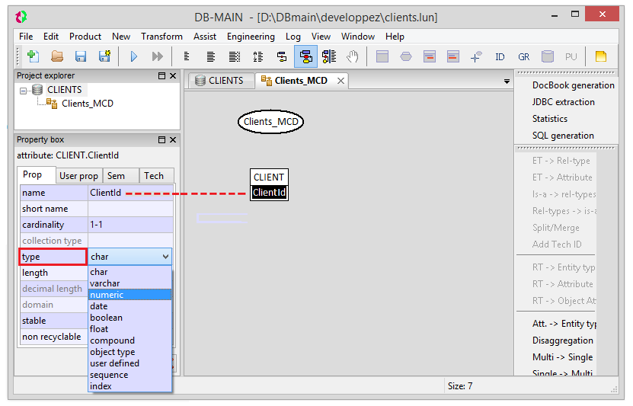Select the CLIENT entity box header
The height and width of the screenshot is (406, 633).
point(269,177)
